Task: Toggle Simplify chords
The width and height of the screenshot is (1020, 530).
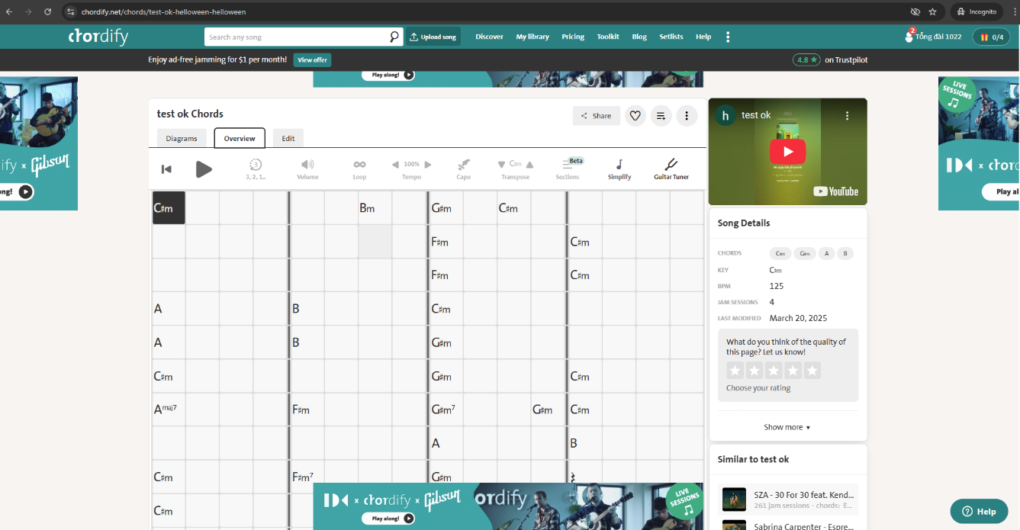Action: 619,169
